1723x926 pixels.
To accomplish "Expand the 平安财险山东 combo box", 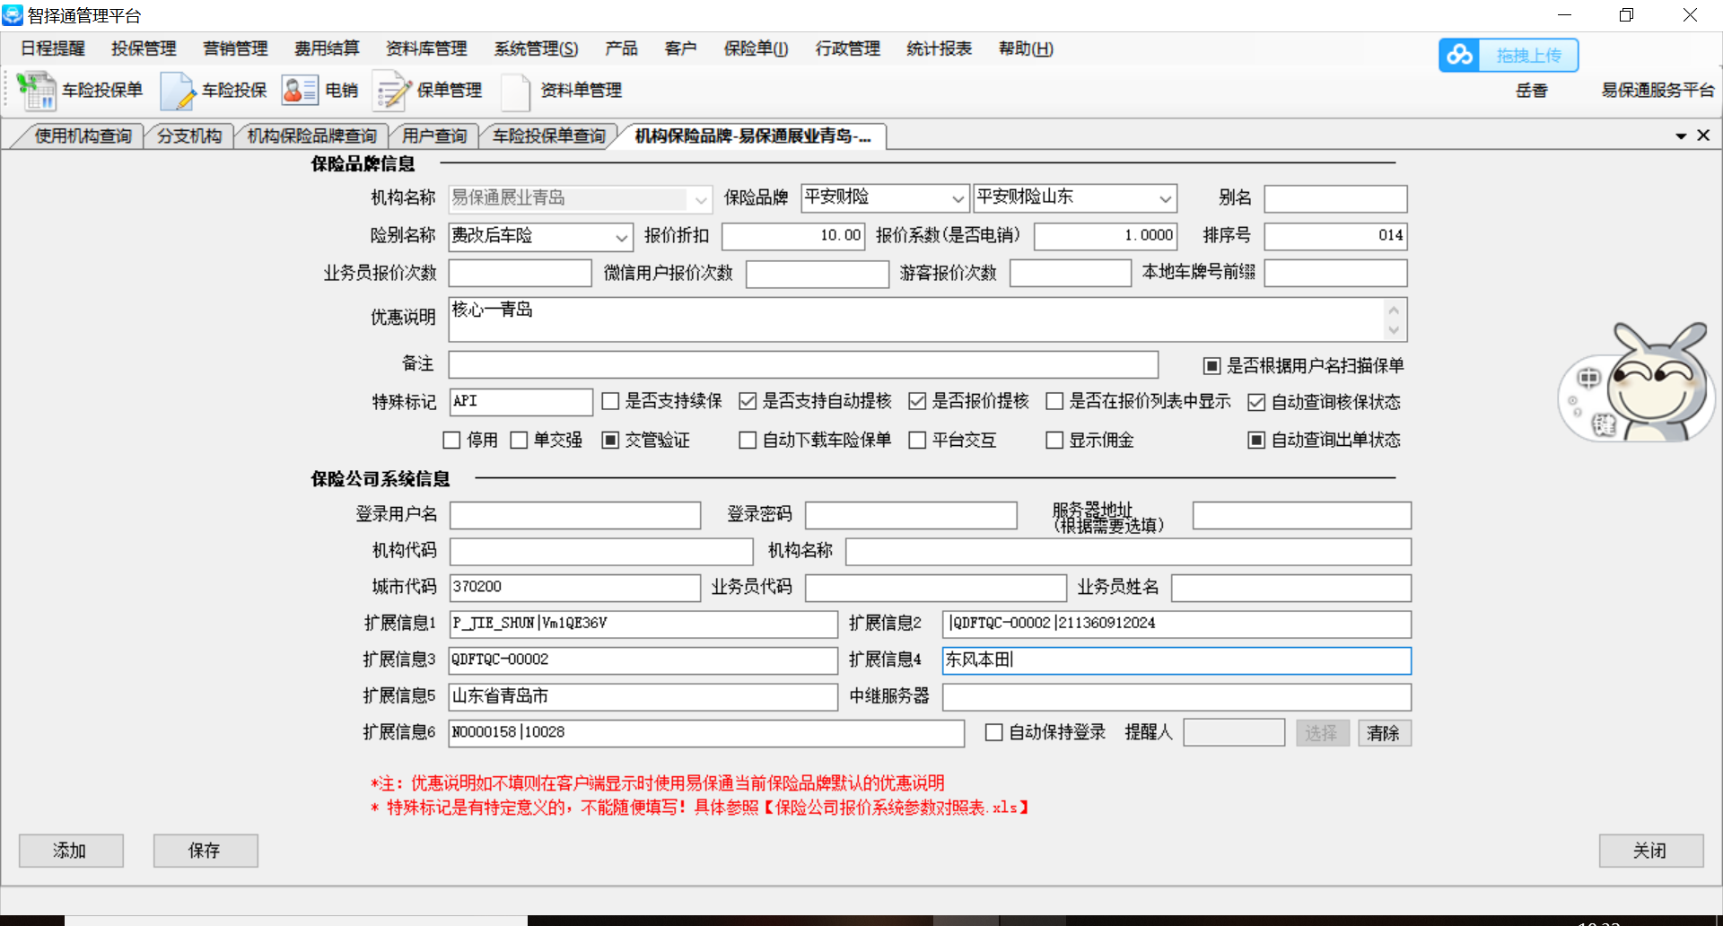I will click(1165, 198).
